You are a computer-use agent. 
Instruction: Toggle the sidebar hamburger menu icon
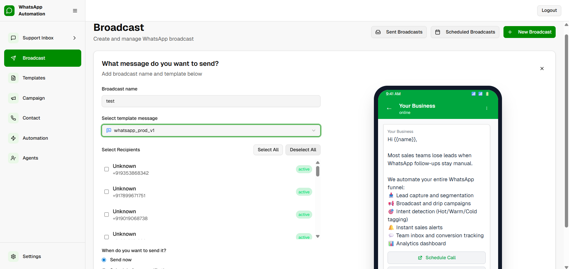[x=75, y=11]
